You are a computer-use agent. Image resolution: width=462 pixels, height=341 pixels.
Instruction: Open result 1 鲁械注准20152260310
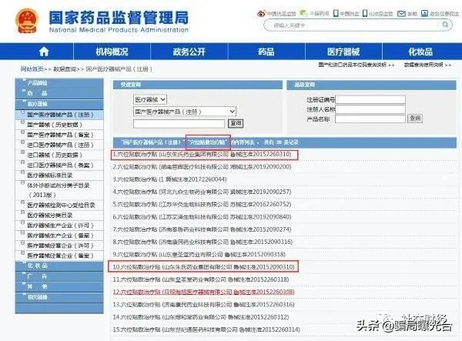tap(202, 154)
